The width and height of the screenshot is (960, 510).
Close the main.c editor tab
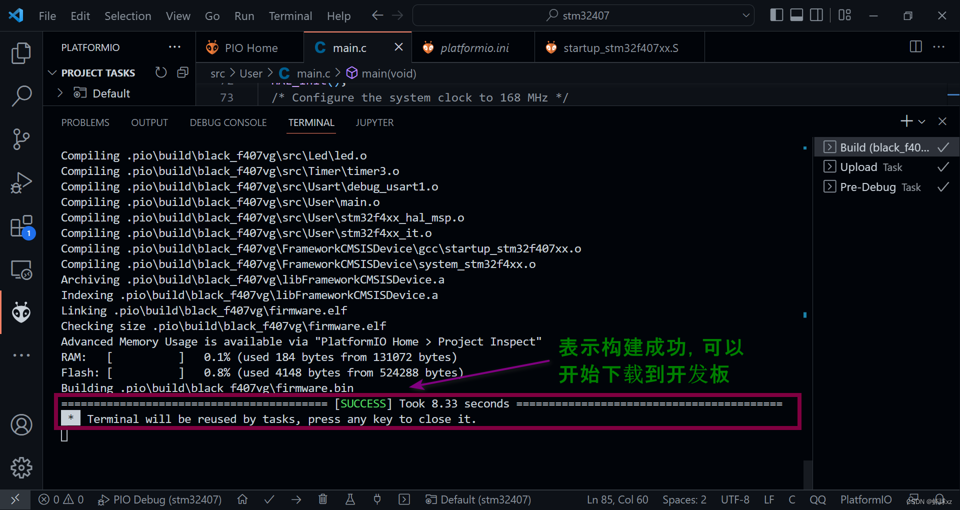click(x=398, y=47)
